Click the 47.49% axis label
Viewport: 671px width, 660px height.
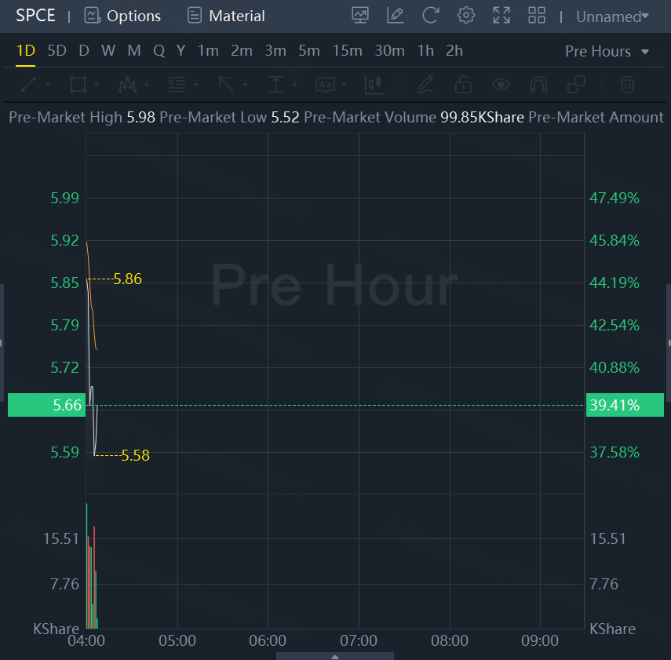coord(614,199)
